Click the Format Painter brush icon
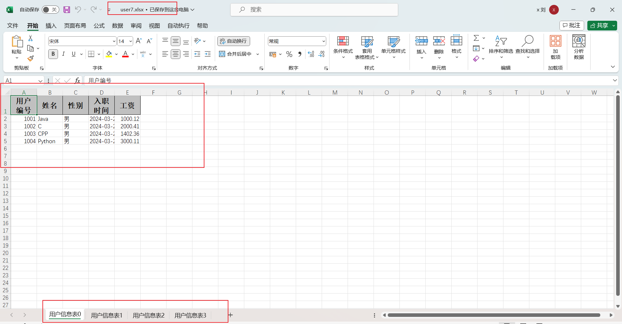The image size is (622, 324). tap(30, 59)
